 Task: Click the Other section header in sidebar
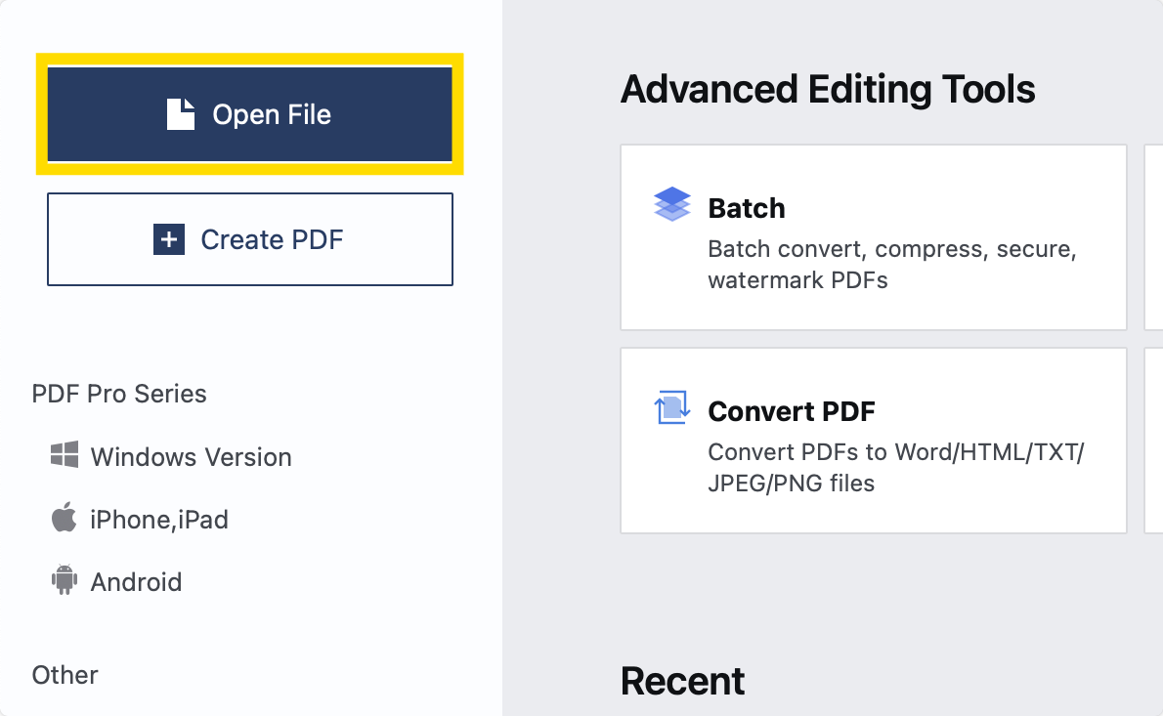tap(65, 675)
